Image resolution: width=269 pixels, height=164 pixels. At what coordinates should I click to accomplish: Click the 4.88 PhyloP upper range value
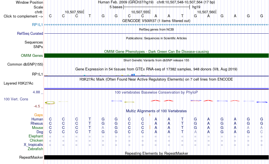tap(37, 92)
